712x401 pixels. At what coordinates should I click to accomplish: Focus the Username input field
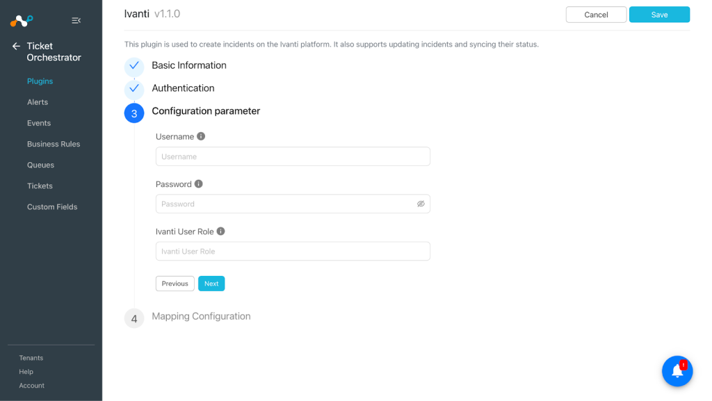pyautogui.click(x=293, y=156)
